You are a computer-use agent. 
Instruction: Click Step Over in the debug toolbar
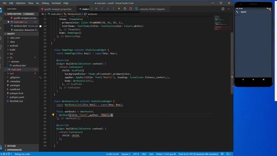[x=102, y=9]
